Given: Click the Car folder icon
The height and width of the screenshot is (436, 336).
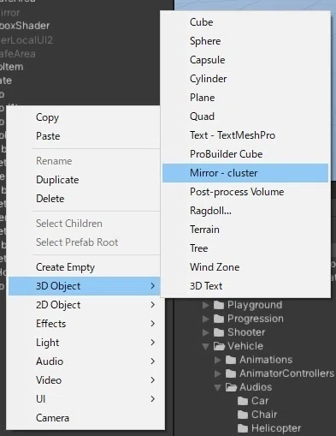Looking at the screenshot, I should point(243,401).
